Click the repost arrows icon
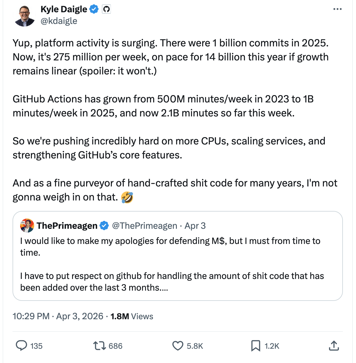 pyautogui.click(x=99, y=346)
